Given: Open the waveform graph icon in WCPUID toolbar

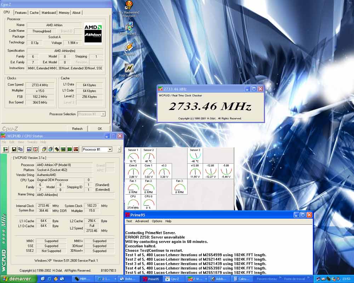Looking at the screenshot, I should pos(29,149).
